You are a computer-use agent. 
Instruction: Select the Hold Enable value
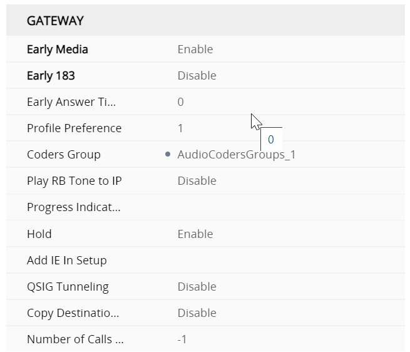(x=195, y=234)
